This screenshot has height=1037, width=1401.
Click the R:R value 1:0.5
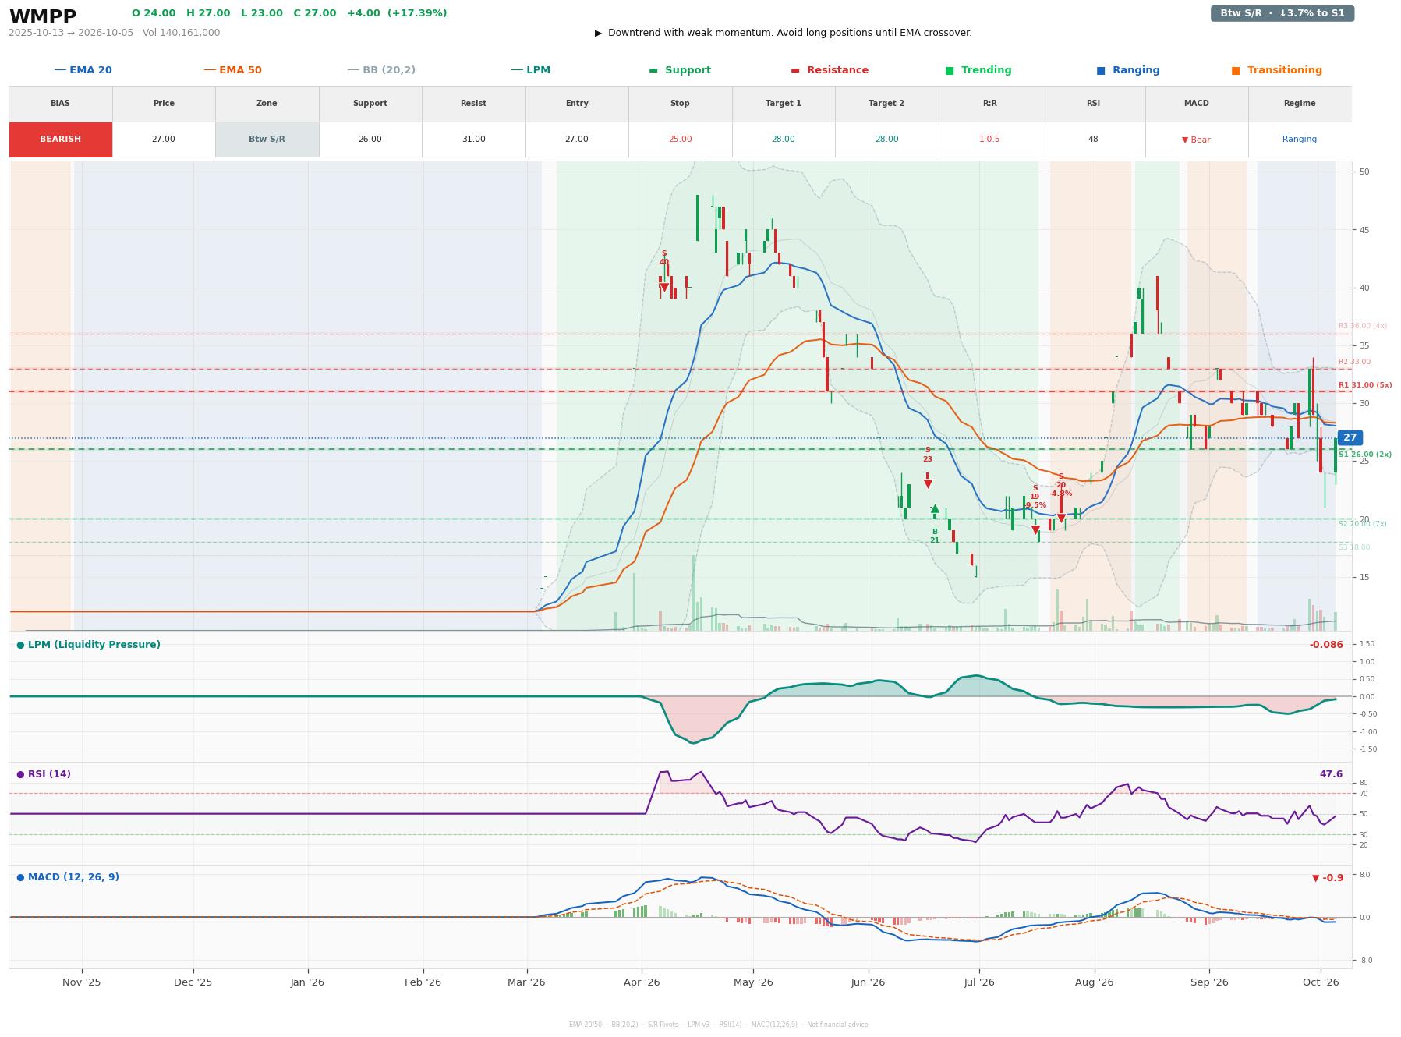989,140
